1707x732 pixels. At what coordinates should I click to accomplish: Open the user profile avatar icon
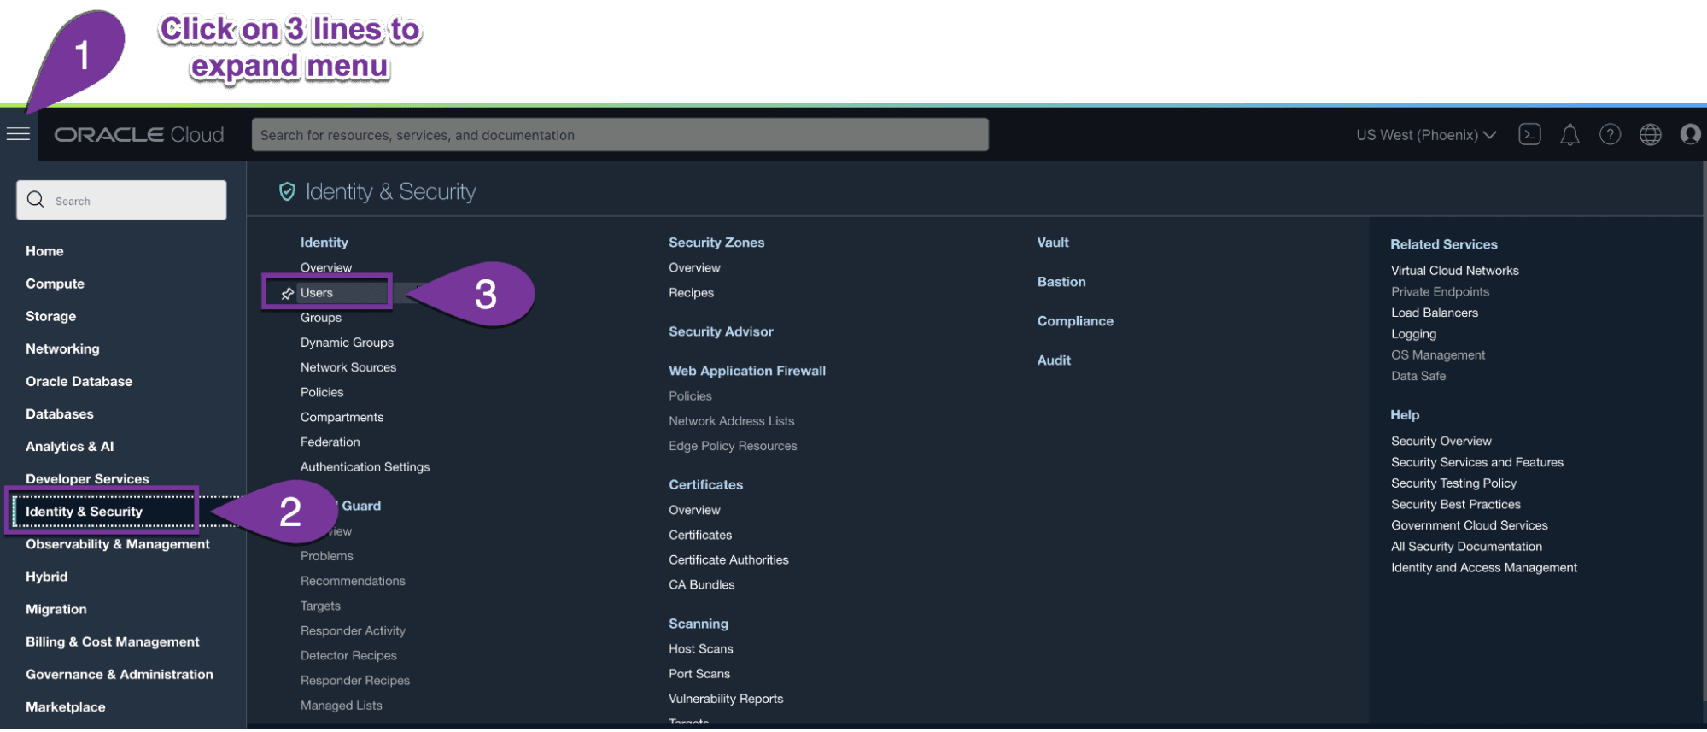[x=1689, y=134]
